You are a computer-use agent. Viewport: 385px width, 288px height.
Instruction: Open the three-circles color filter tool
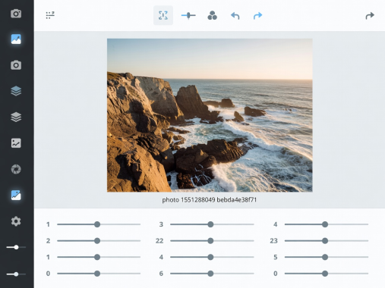coord(212,16)
